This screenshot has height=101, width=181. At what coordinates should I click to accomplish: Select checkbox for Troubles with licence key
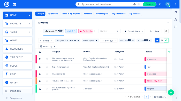[40, 81]
